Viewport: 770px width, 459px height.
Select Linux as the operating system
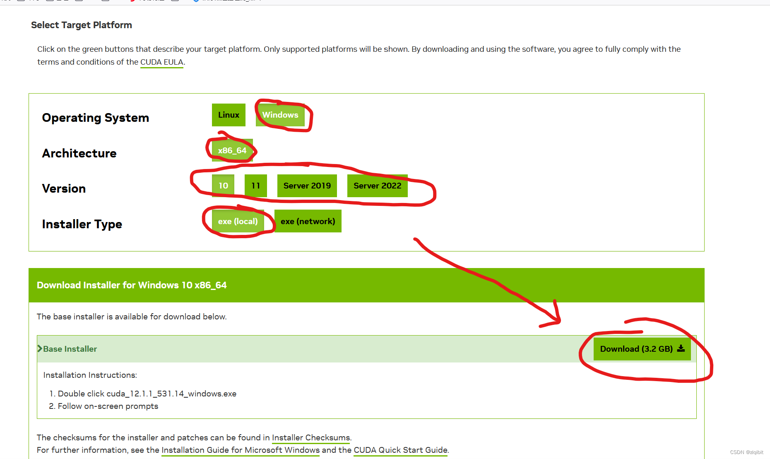pos(229,115)
